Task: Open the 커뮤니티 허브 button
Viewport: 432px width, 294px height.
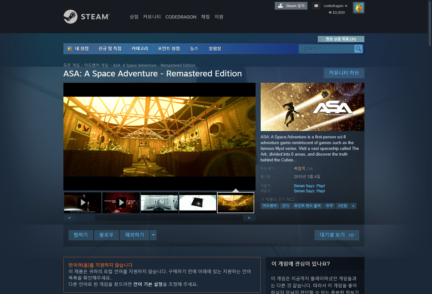Action: pos(344,73)
